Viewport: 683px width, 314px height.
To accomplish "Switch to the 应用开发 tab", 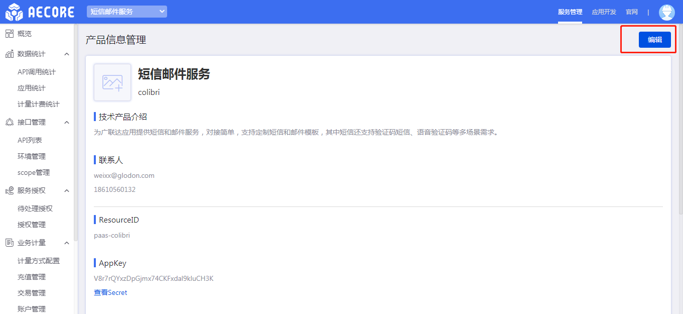I will click(x=604, y=12).
